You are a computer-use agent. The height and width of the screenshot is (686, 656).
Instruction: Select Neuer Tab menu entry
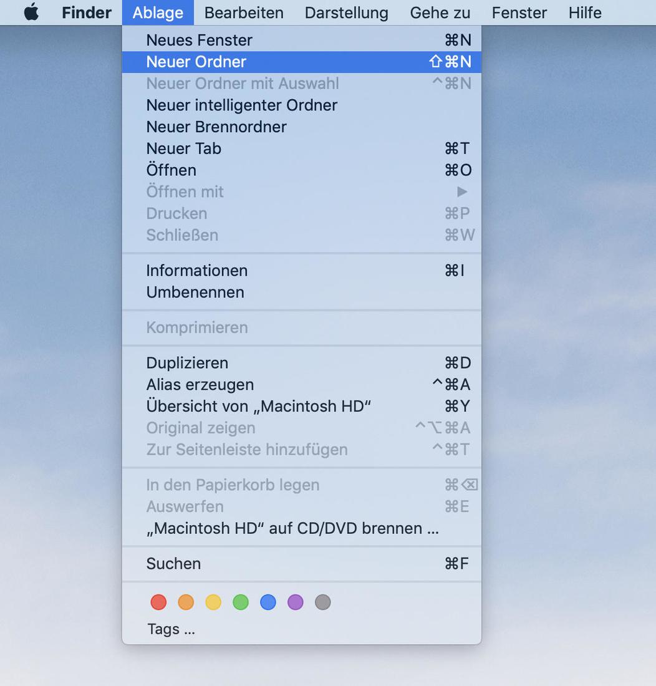click(302, 149)
